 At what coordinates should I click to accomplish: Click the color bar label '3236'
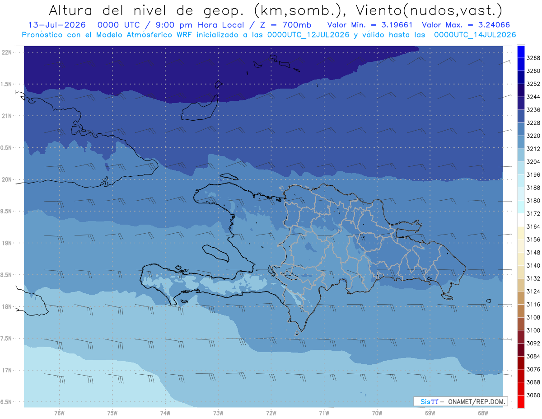click(x=533, y=110)
